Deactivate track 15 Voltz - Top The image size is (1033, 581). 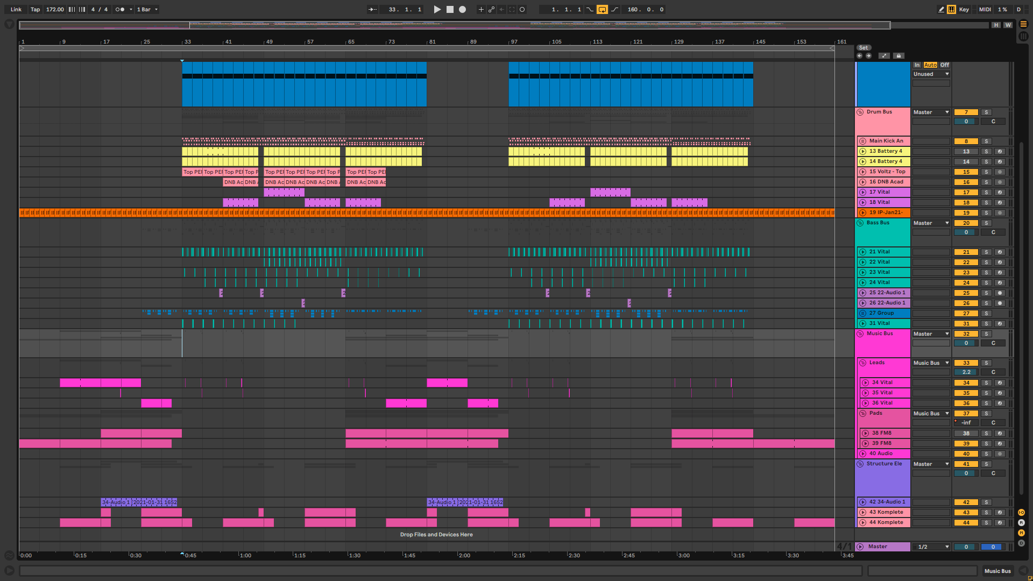pos(966,172)
